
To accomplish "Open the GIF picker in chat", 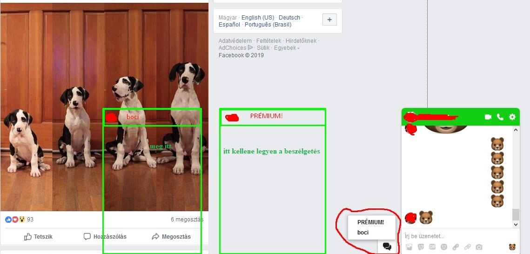I will click(x=432, y=247).
